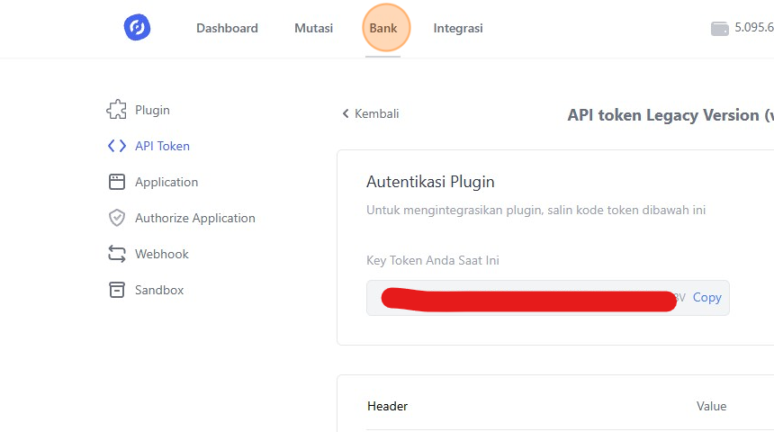
Task: Click the Autentikasi Plugin heading
Action: coord(430,182)
